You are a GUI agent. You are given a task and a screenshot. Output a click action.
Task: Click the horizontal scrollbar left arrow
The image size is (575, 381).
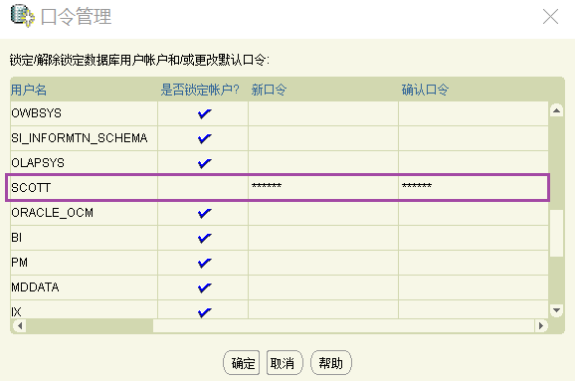point(20,325)
